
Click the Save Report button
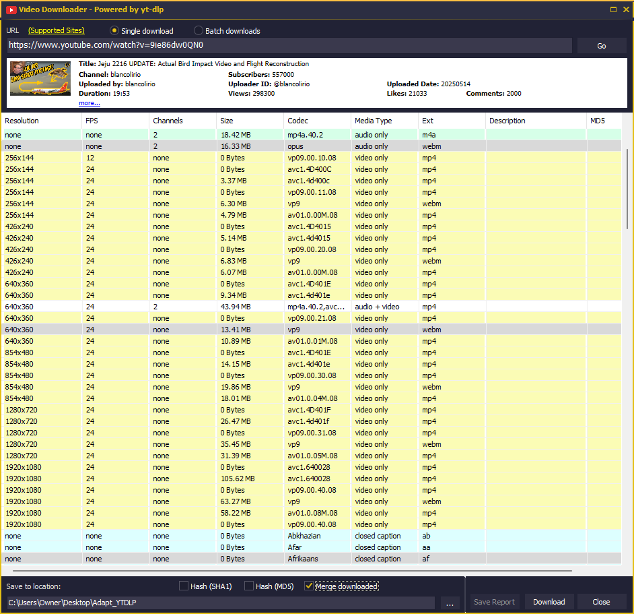(494, 602)
